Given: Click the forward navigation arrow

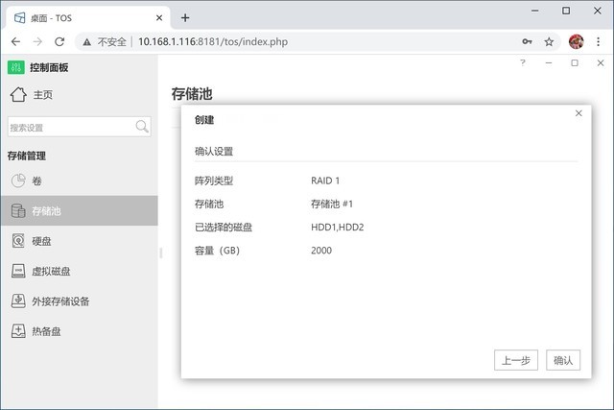Looking at the screenshot, I should [37, 41].
